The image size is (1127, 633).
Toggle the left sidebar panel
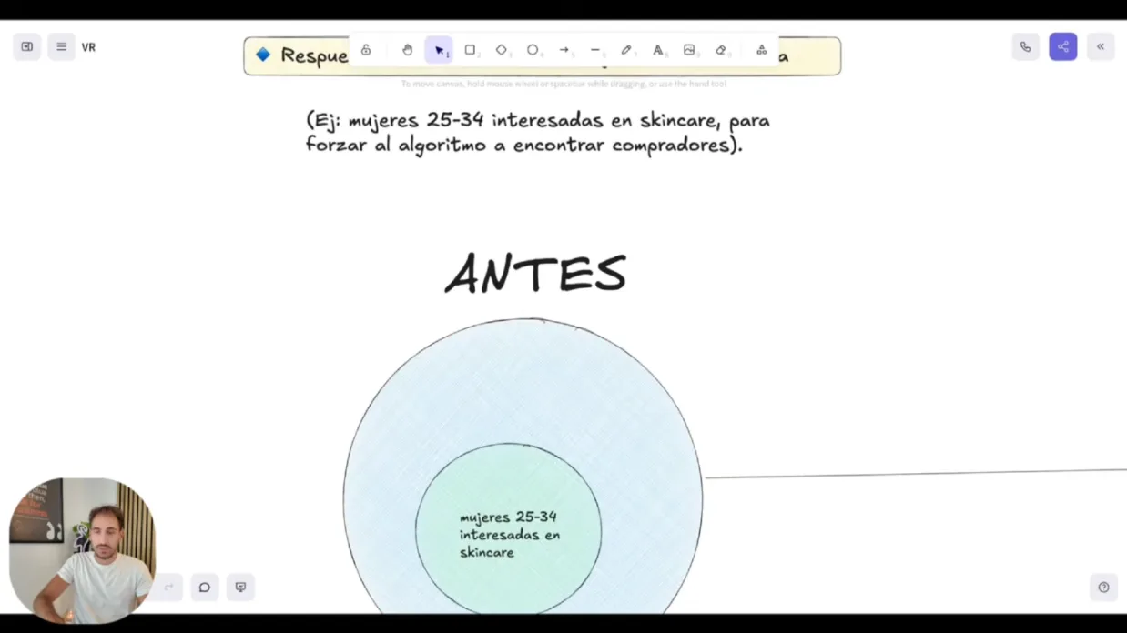click(27, 47)
